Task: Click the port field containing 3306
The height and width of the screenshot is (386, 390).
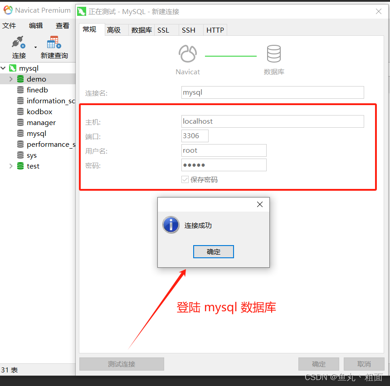Action: click(195, 136)
